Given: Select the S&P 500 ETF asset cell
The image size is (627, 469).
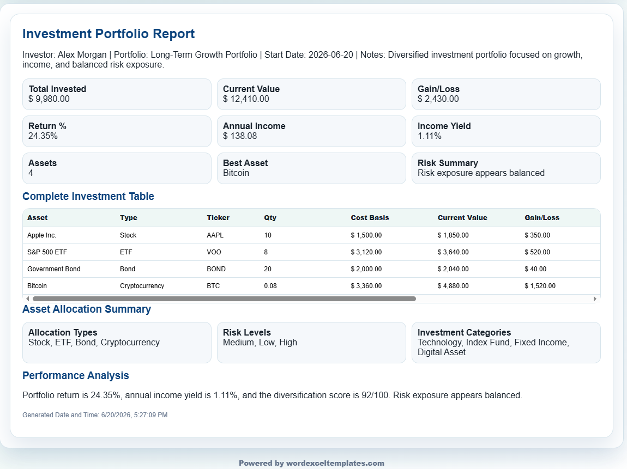Looking at the screenshot, I should (x=47, y=252).
